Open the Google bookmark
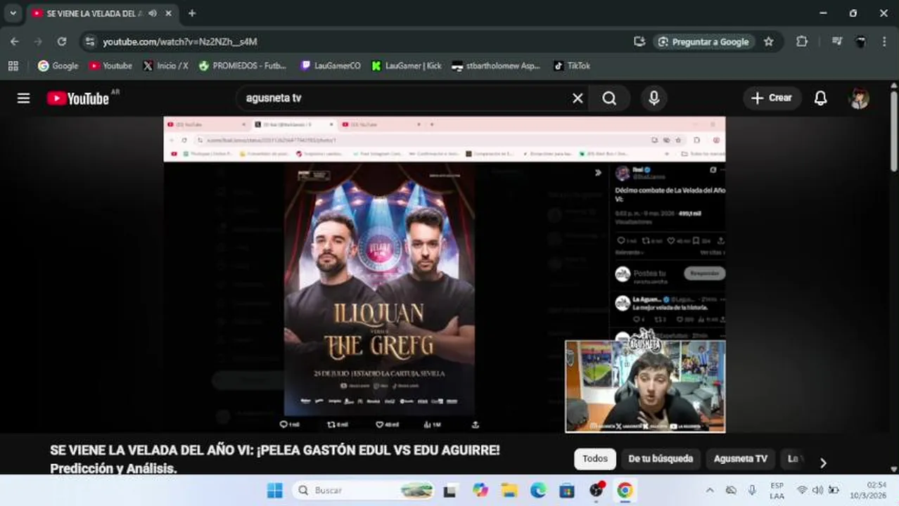This screenshot has height=506, width=899. tap(58, 66)
